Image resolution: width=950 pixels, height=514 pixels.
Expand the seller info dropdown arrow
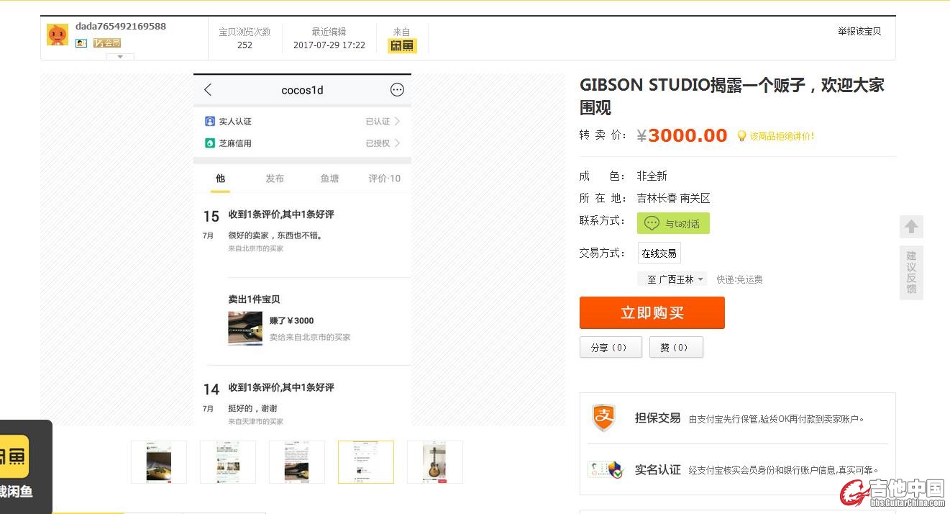(120, 56)
